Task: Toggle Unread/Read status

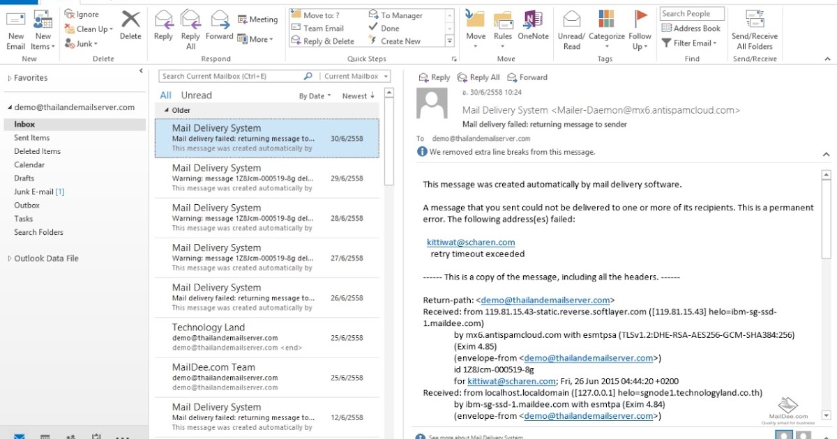Action: [x=572, y=31]
